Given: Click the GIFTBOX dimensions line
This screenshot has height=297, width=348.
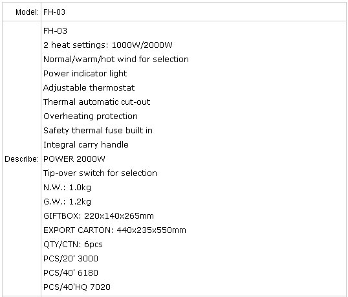Looking at the screenshot, I should coord(98,215).
